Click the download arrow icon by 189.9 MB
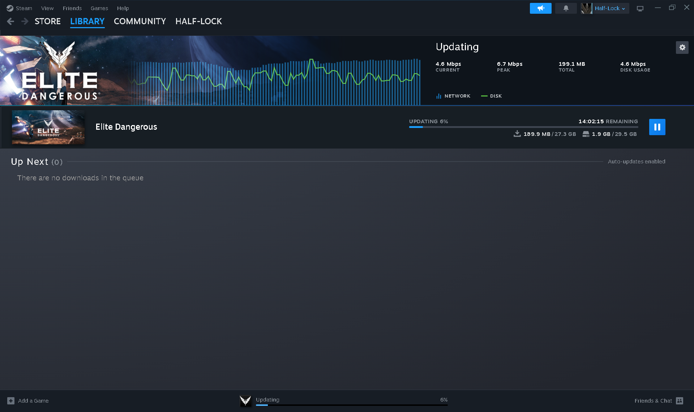This screenshot has width=694, height=412. [x=517, y=134]
